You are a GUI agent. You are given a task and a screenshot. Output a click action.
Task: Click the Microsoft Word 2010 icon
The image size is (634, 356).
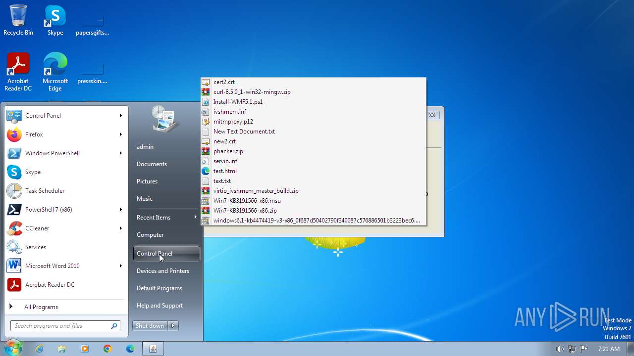click(x=14, y=266)
